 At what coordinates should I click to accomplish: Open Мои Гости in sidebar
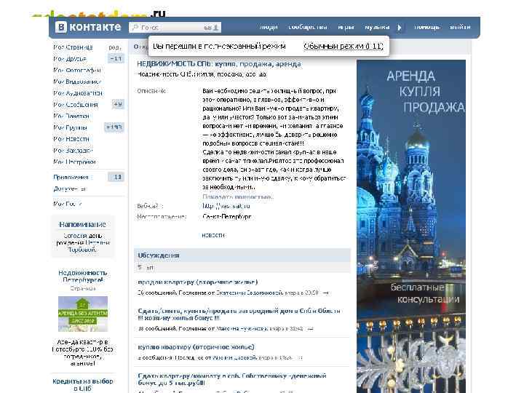tap(68, 204)
